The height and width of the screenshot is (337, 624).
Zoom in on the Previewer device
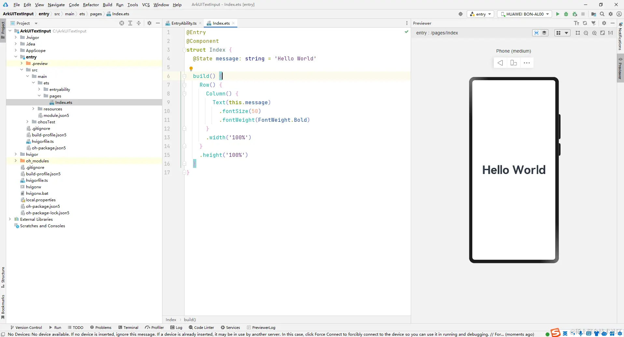coord(594,33)
